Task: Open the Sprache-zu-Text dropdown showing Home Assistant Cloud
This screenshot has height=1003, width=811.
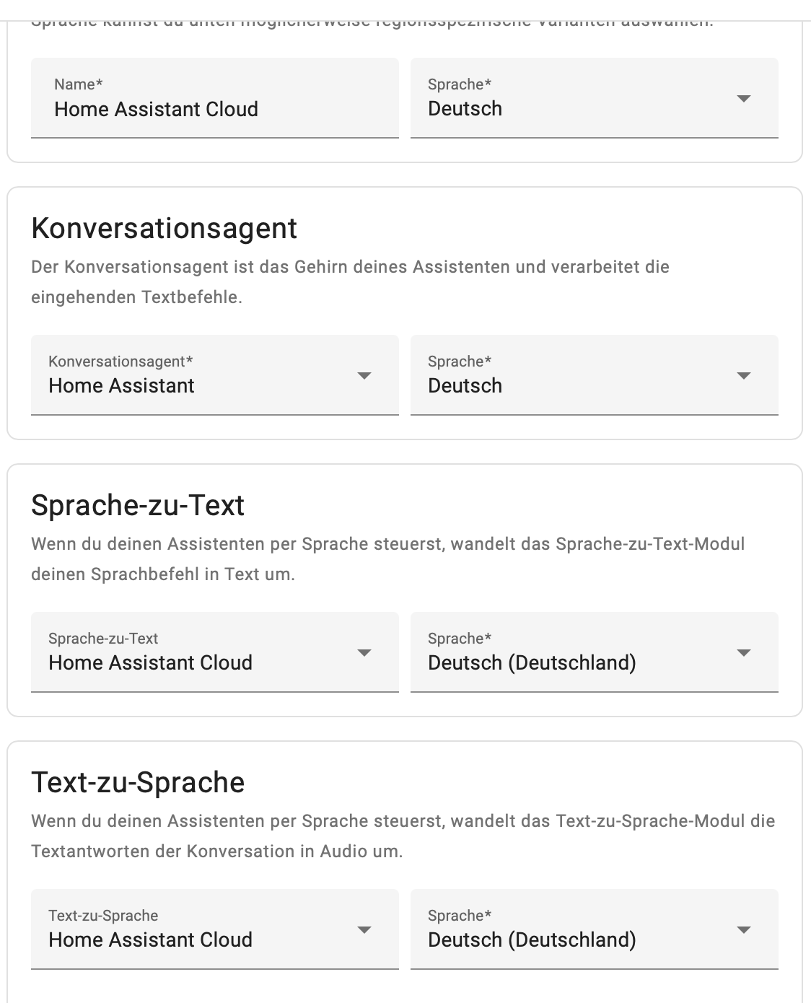Action: [215, 652]
